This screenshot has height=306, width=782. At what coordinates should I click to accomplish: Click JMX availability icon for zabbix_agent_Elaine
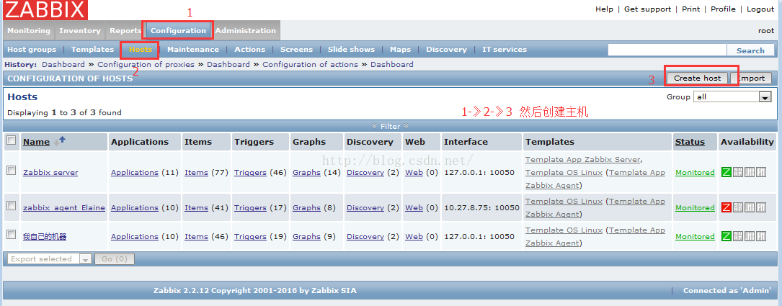click(750, 207)
